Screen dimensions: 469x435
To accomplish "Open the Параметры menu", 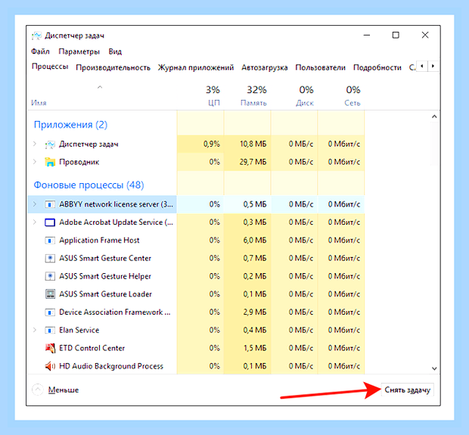I will tap(79, 51).
